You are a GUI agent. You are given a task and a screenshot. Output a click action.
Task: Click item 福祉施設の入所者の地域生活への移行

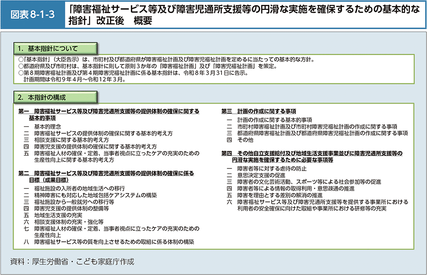[x=79, y=189]
